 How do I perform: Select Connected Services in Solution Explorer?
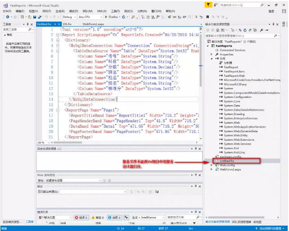232,50
